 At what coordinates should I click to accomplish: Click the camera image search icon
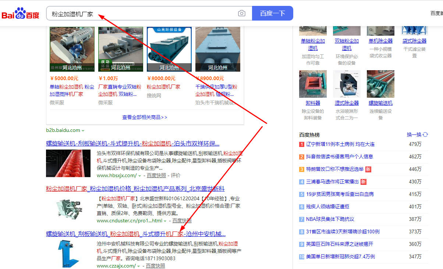241,14
